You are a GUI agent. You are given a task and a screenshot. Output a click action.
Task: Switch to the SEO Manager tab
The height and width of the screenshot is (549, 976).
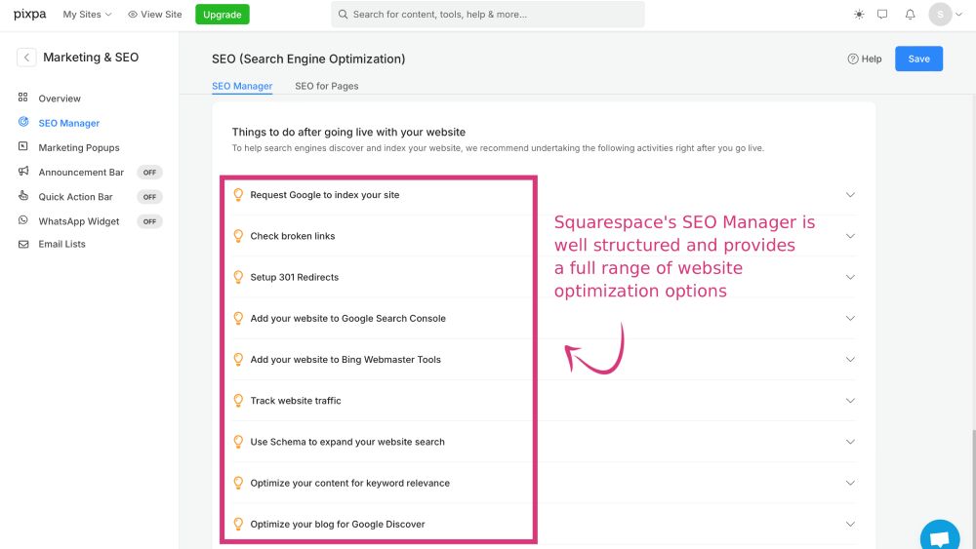pyautogui.click(x=242, y=86)
